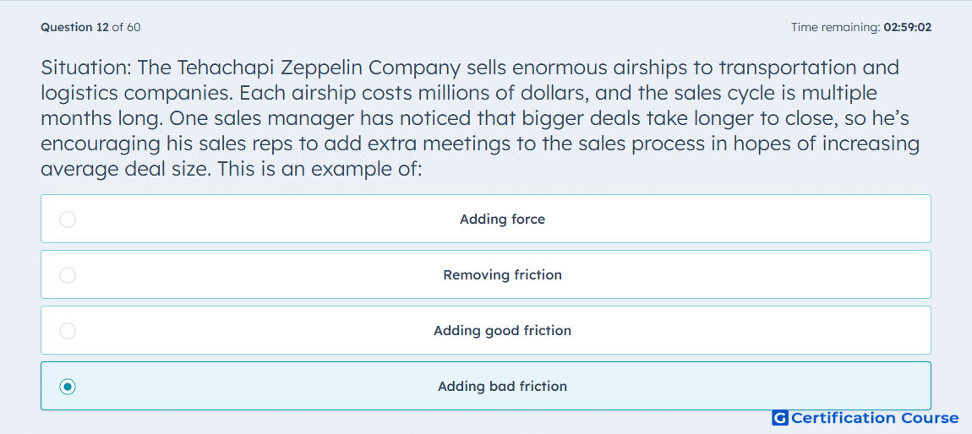This screenshot has width=972, height=434.
Task: Click the Removing friction answer text
Action: [x=502, y=275]
